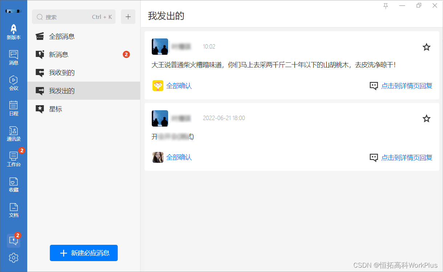Open the settings gear at sidebar bottom

coord(13,258)
